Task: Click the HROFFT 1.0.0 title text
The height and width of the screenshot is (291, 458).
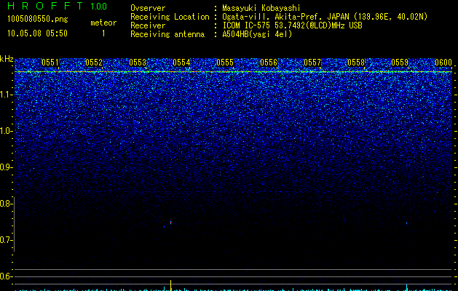Action: (x=57, y=6)
